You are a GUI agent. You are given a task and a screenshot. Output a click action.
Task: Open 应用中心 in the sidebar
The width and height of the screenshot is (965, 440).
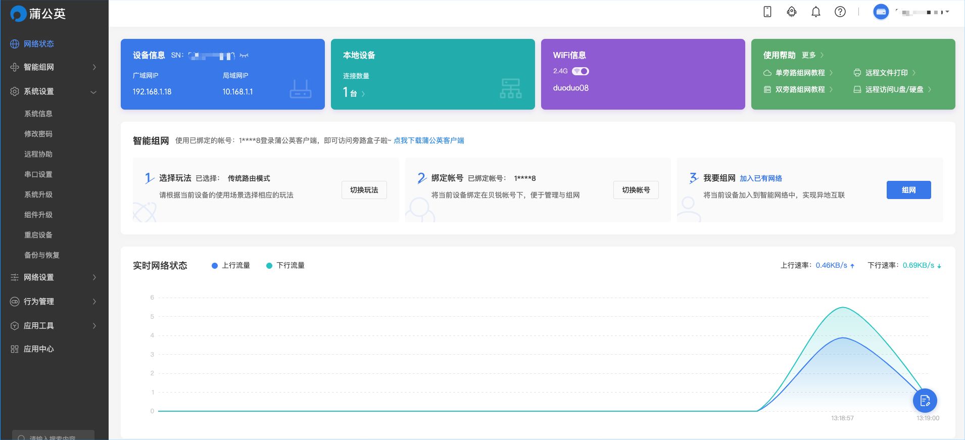coord(38,349)
